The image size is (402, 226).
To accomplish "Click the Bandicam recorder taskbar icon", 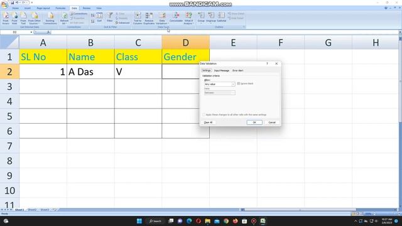I will click(x=254, y=221).
